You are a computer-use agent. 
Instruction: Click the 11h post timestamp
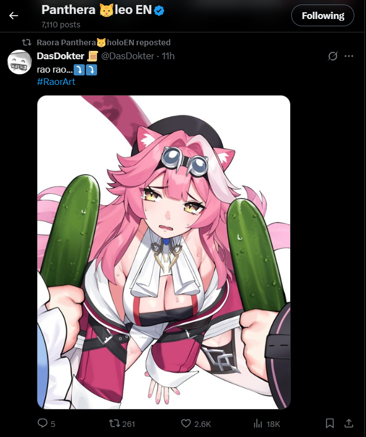pyautogui.click(x=168, y=56)
